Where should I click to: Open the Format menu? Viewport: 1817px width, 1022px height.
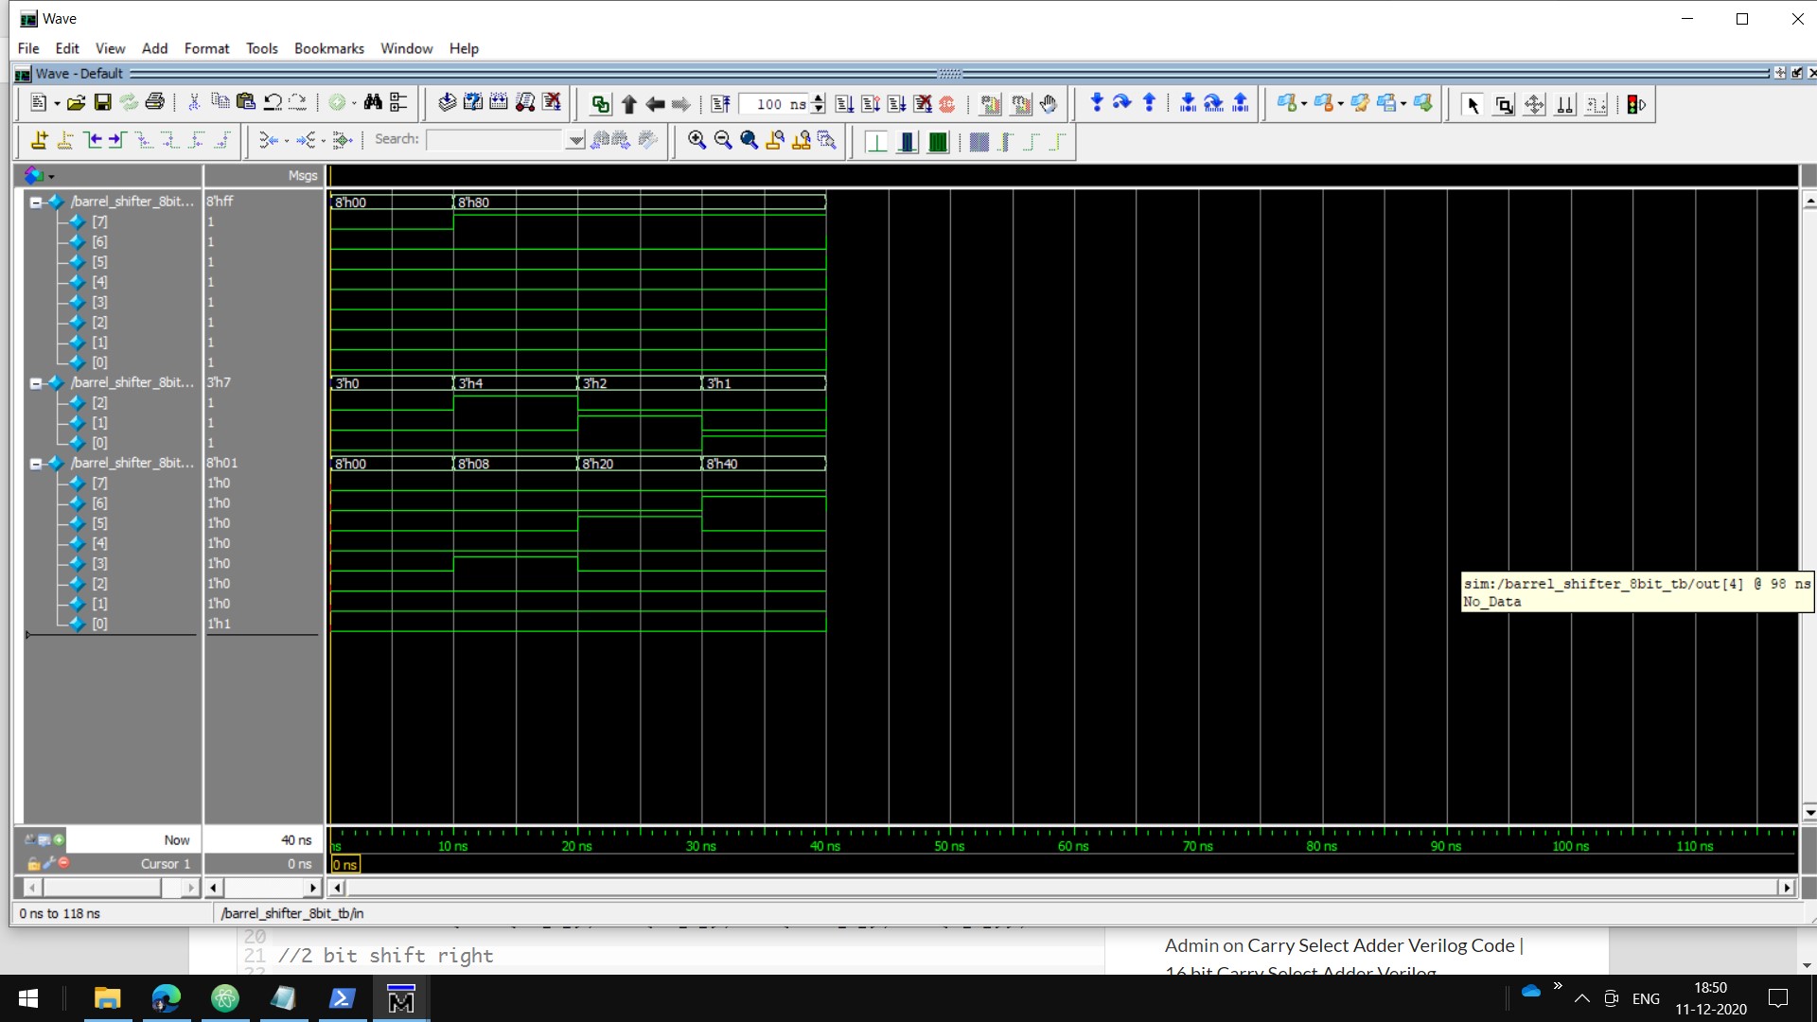pyautogui.click(x=206, y=48)
